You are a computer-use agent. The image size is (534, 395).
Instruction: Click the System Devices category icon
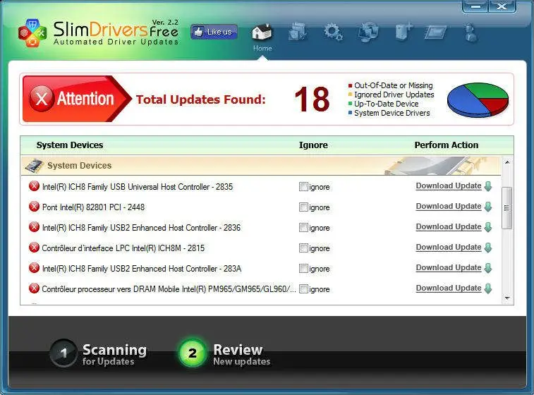tap(34, 166)
